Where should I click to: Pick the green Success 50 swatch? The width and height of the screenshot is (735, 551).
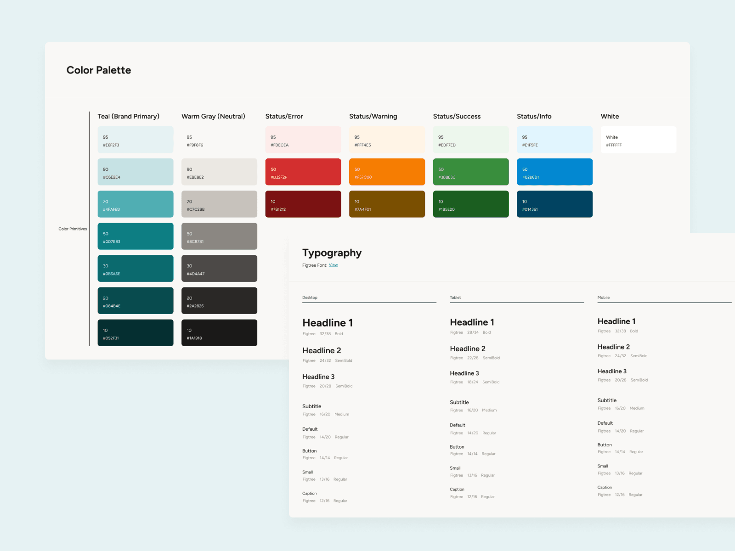471,172
